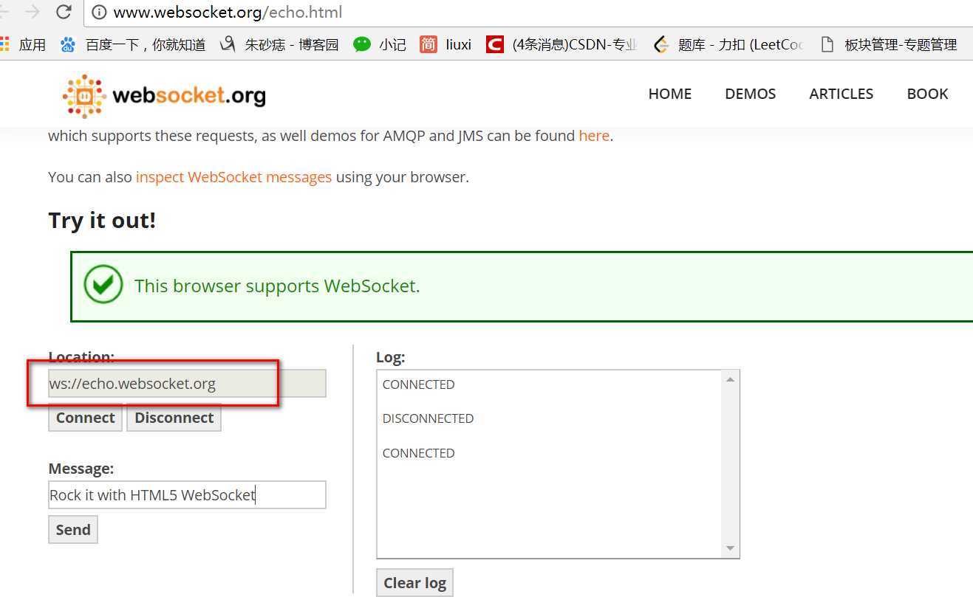This screenshot has width=973, height=597.
Task: Go to the HOME nav item
Action: coord(669,94)
